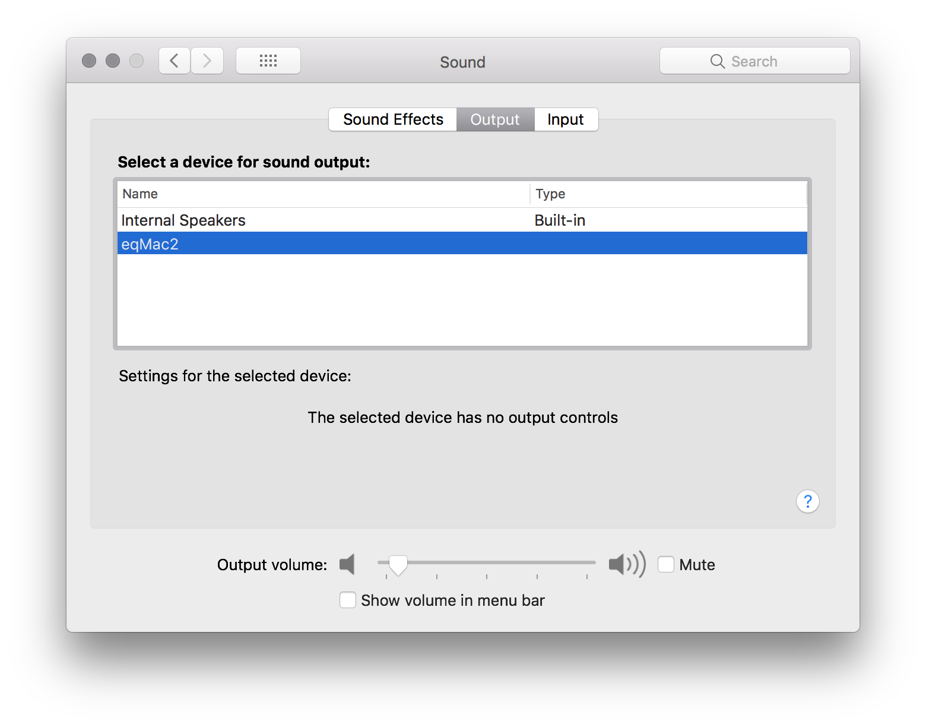The width and height of the screenshot is (926, 727).
Task: Click the low volume speaker icon
Action: [x=347, y=564]
